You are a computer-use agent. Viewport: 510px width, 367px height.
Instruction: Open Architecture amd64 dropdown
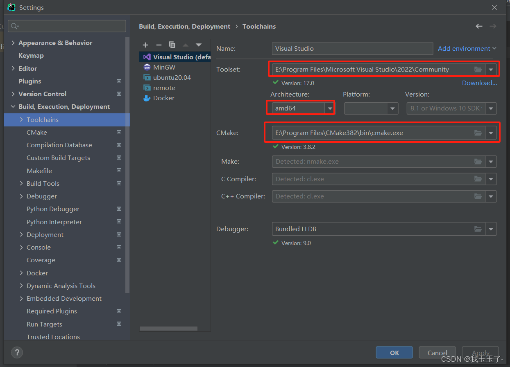[x=329, y=108]
